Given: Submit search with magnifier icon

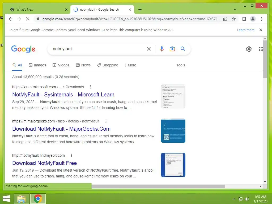Looking at the screenshot, I should click(x=183, y=49).
